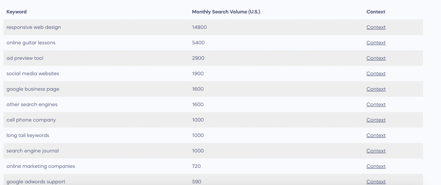Select the online guitar lessons keyword text

31,43
